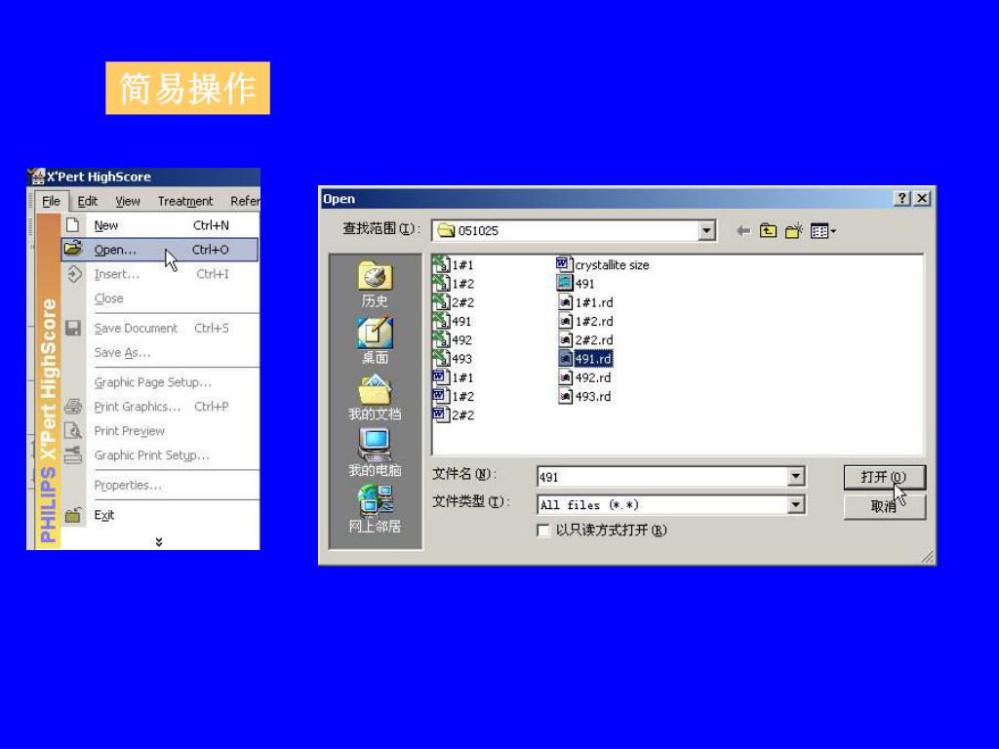The width and height of the screenshot is (999, 749).
Task: Expand the file name dropdown arrow
Action: (x=795, y=476)
